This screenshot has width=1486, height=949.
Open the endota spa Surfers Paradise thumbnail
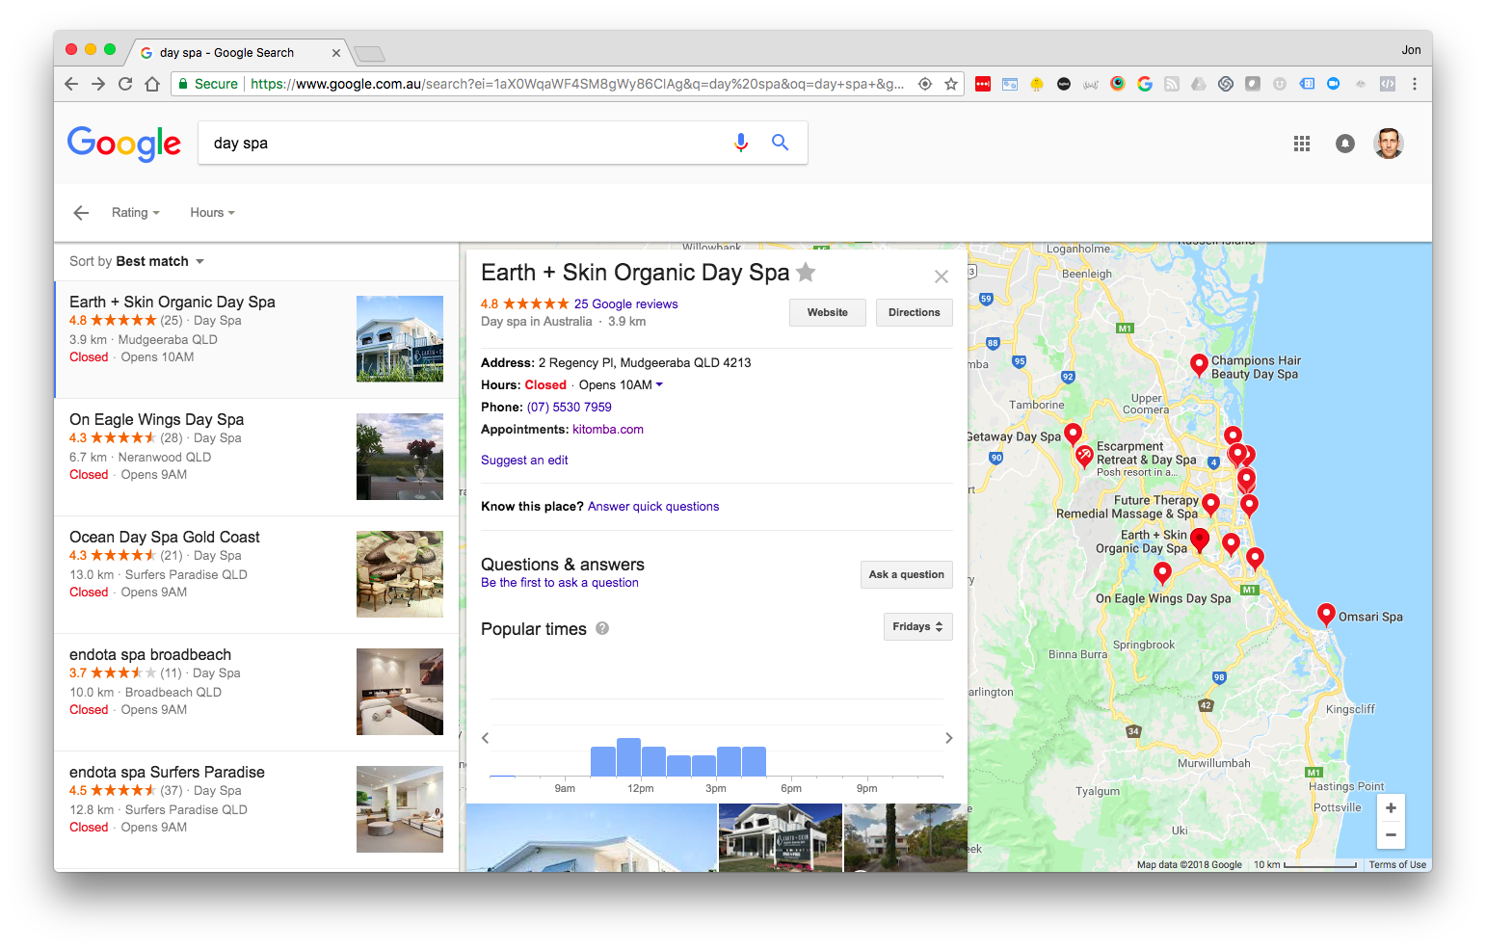click(400, 809)
